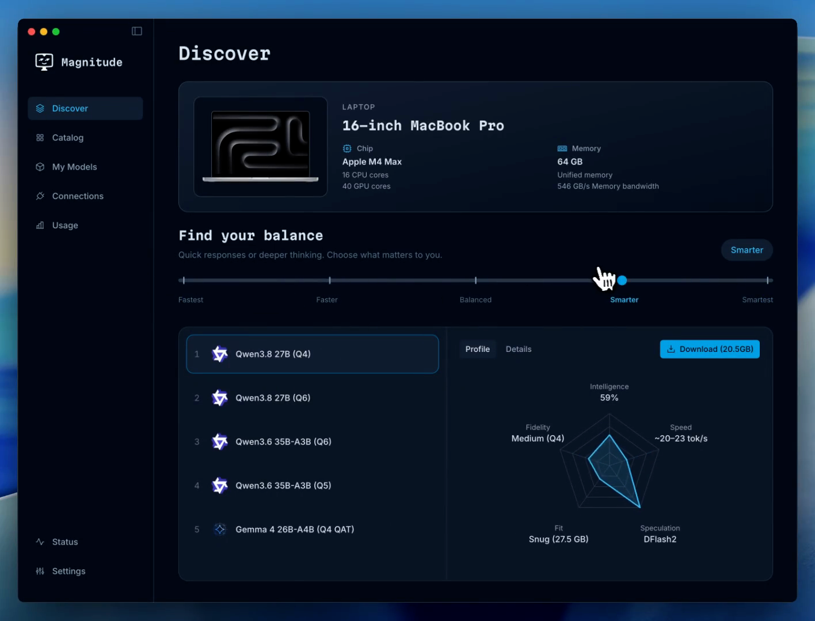Screen dimensions: 815x621
Task: Click the Memory icon beside Memory label
Action: 562,148
